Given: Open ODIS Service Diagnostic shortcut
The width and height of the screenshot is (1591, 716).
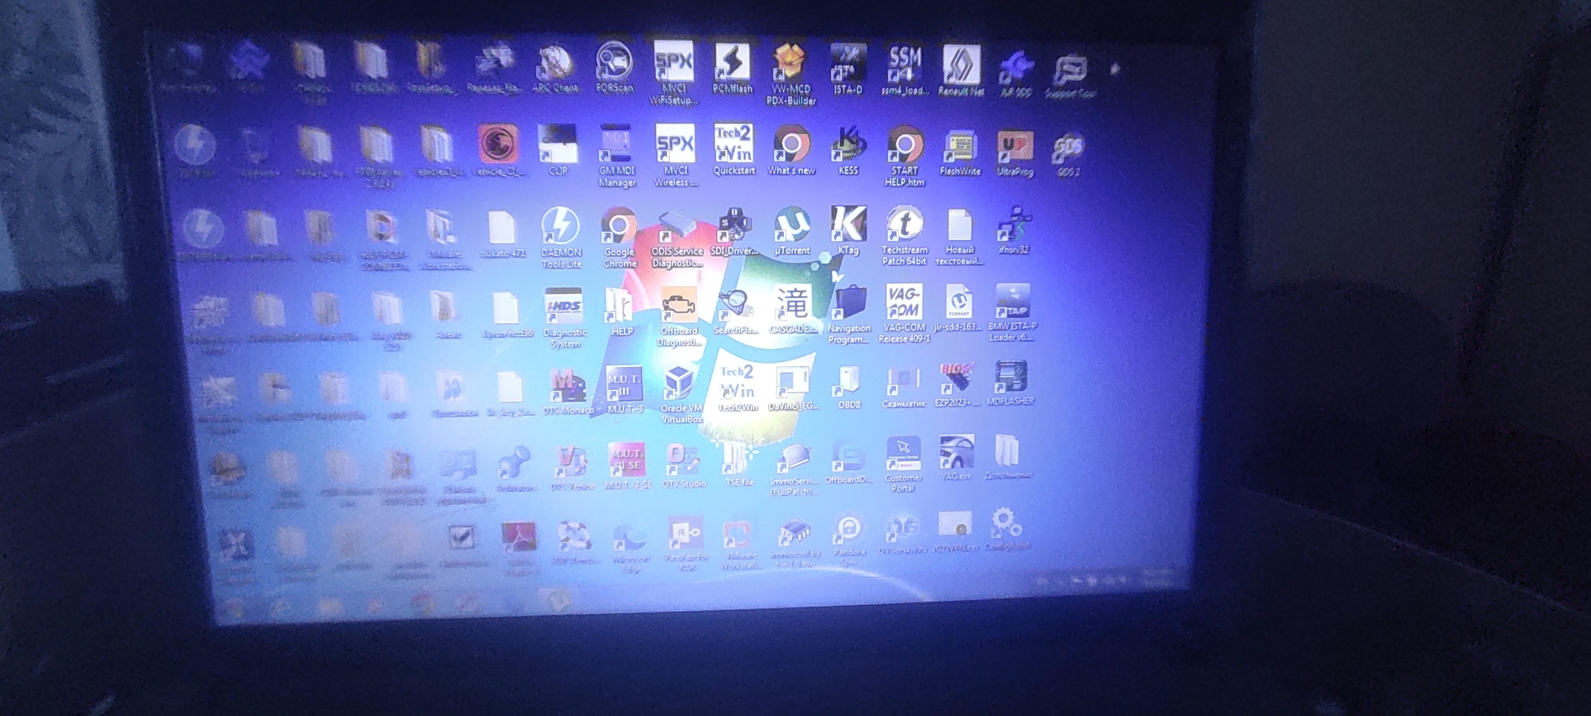Looking at the screenshot, I should (677, 227).
